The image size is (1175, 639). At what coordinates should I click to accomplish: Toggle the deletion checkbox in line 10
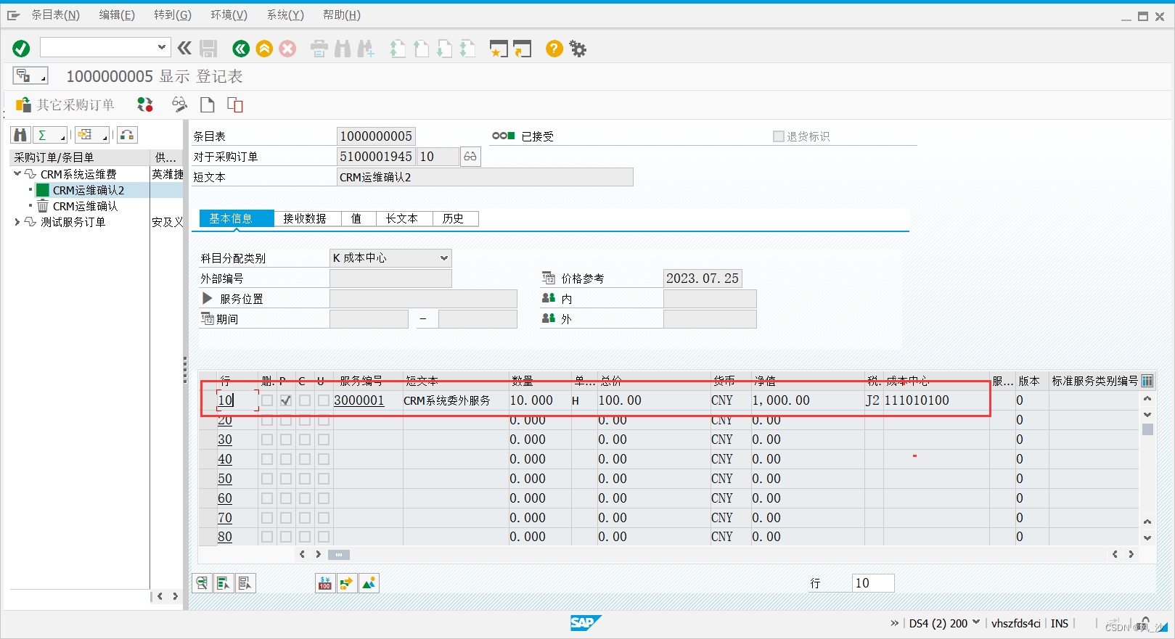point(267,400)
